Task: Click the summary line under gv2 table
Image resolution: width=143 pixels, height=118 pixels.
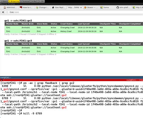Action: [x=30, y=34]
